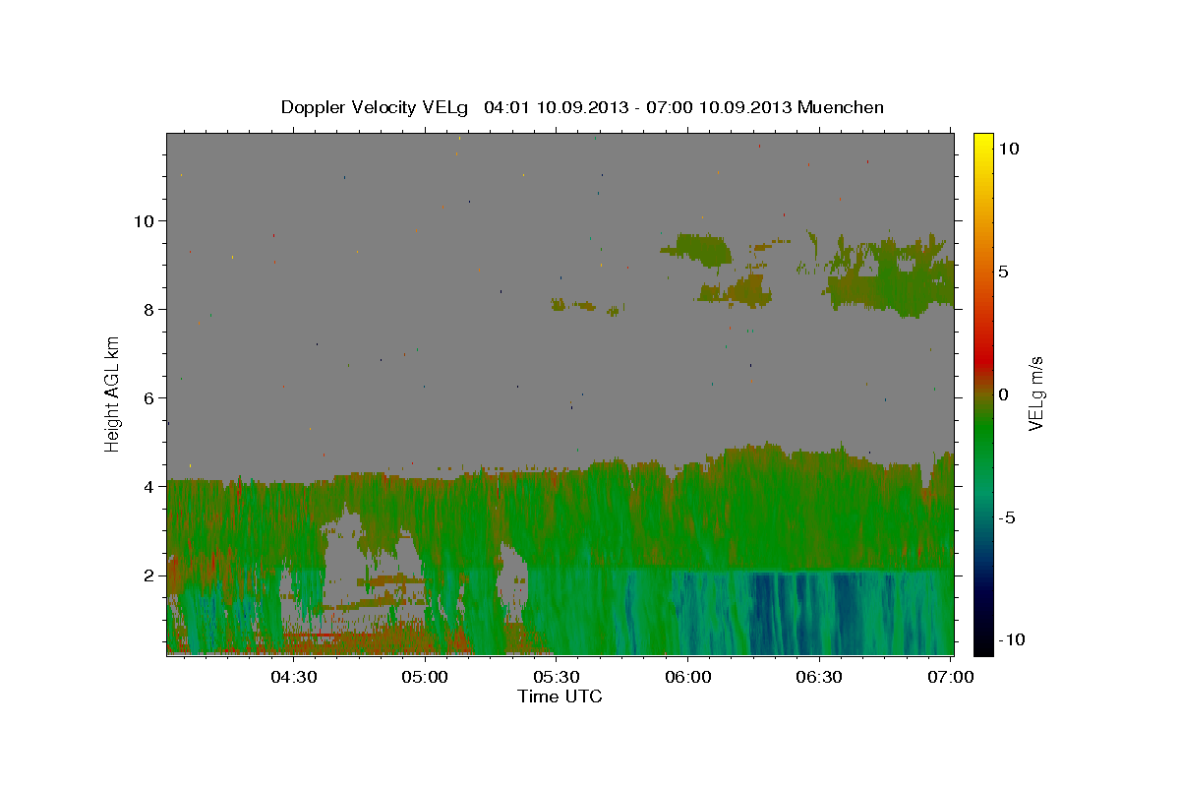Click the high cloud echo near 9 km at 06:00
The image size is (1180, 787).
tap(700, 250)
